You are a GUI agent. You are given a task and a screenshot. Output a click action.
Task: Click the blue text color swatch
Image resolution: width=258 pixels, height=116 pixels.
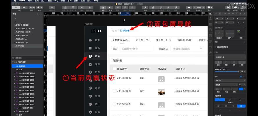click(241, 89)
